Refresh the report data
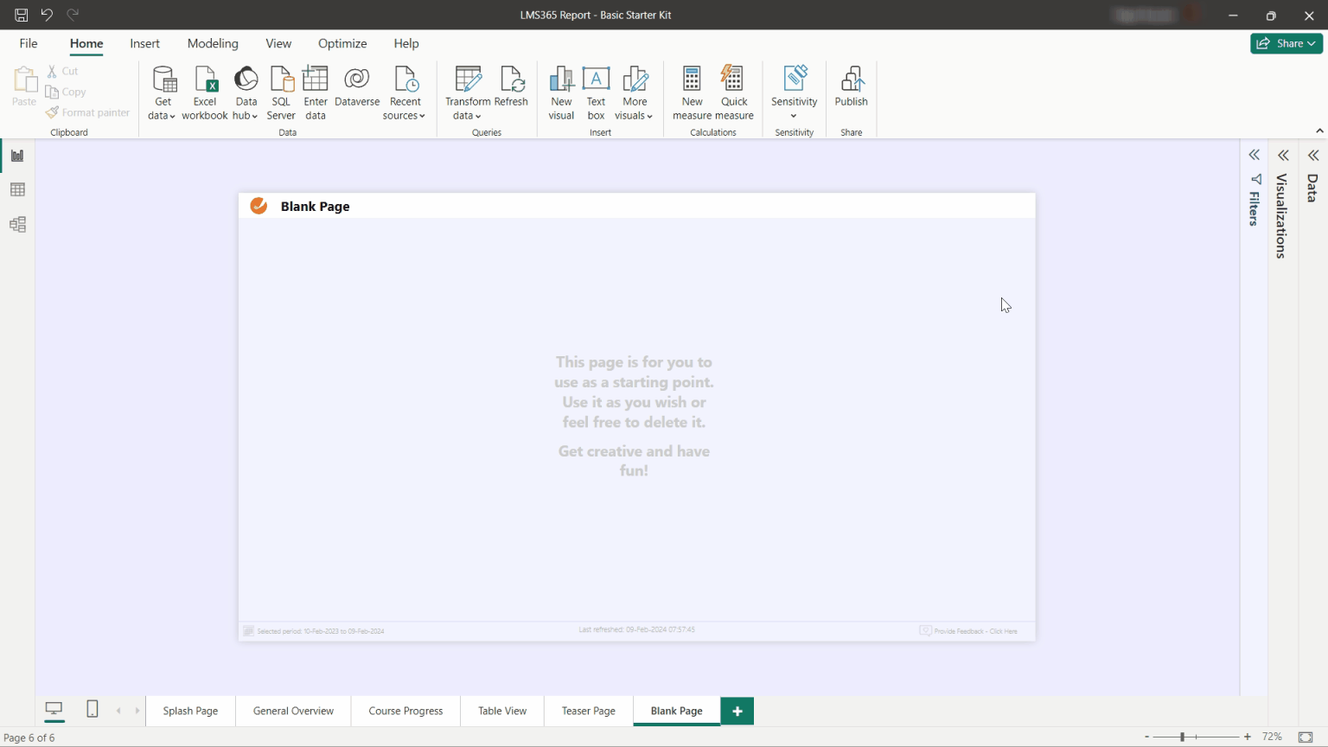Viewport: 1328px width, 747px height. click(511, 87)
